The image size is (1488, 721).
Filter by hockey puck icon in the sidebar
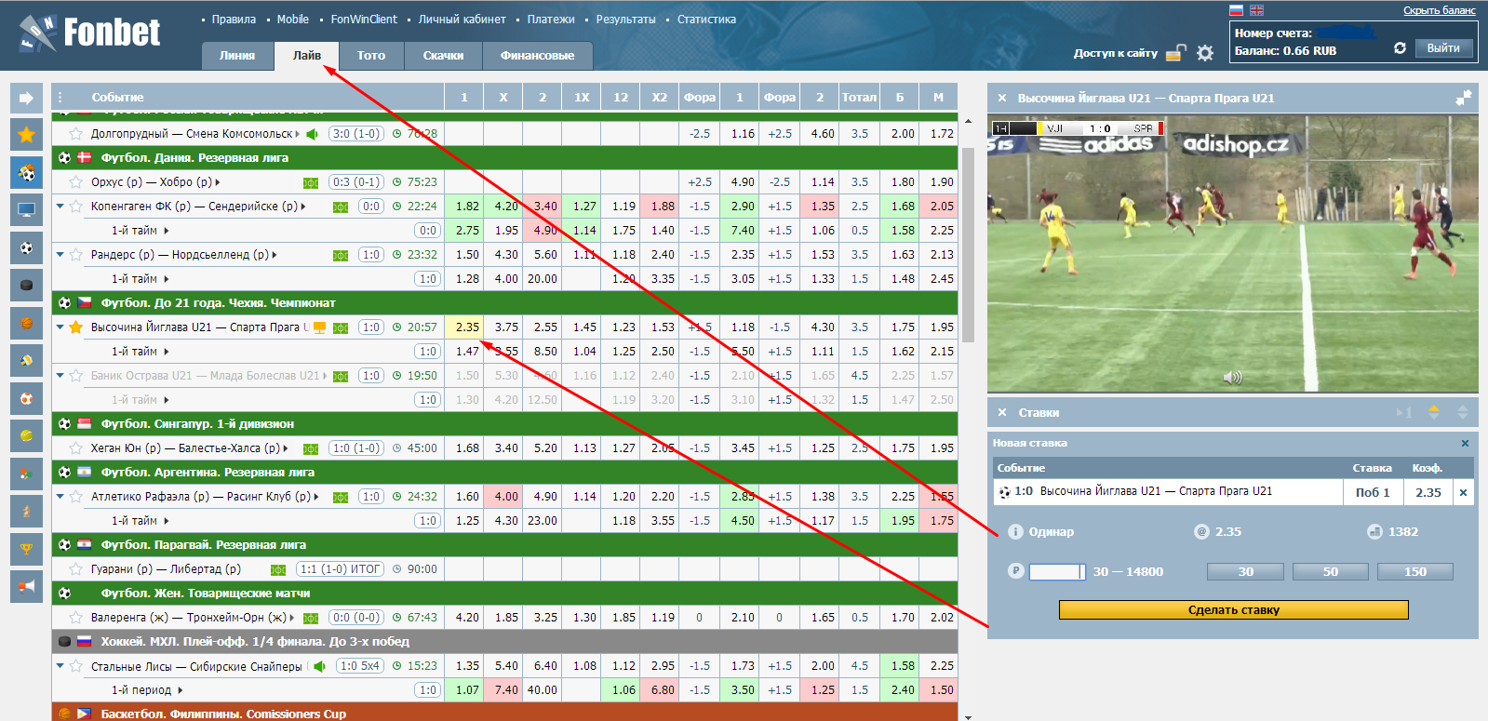click(x=26, y=286)
